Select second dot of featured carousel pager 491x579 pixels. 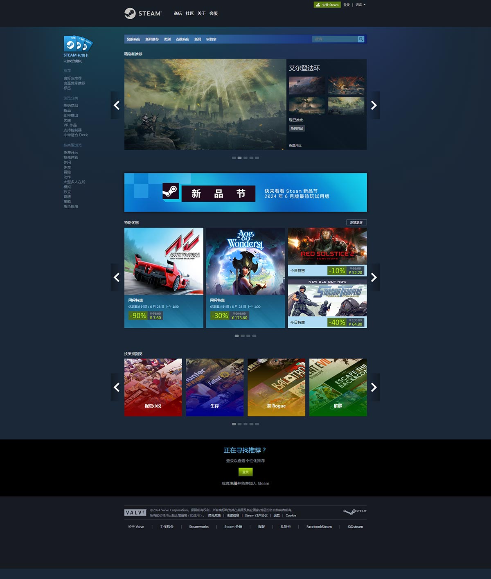(x=240, y=158)
